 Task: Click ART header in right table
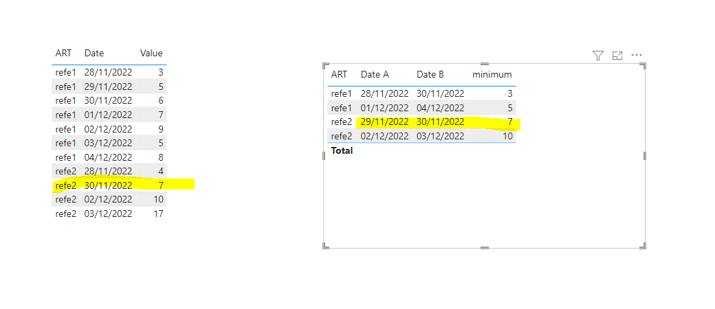[x=339, y=74]
